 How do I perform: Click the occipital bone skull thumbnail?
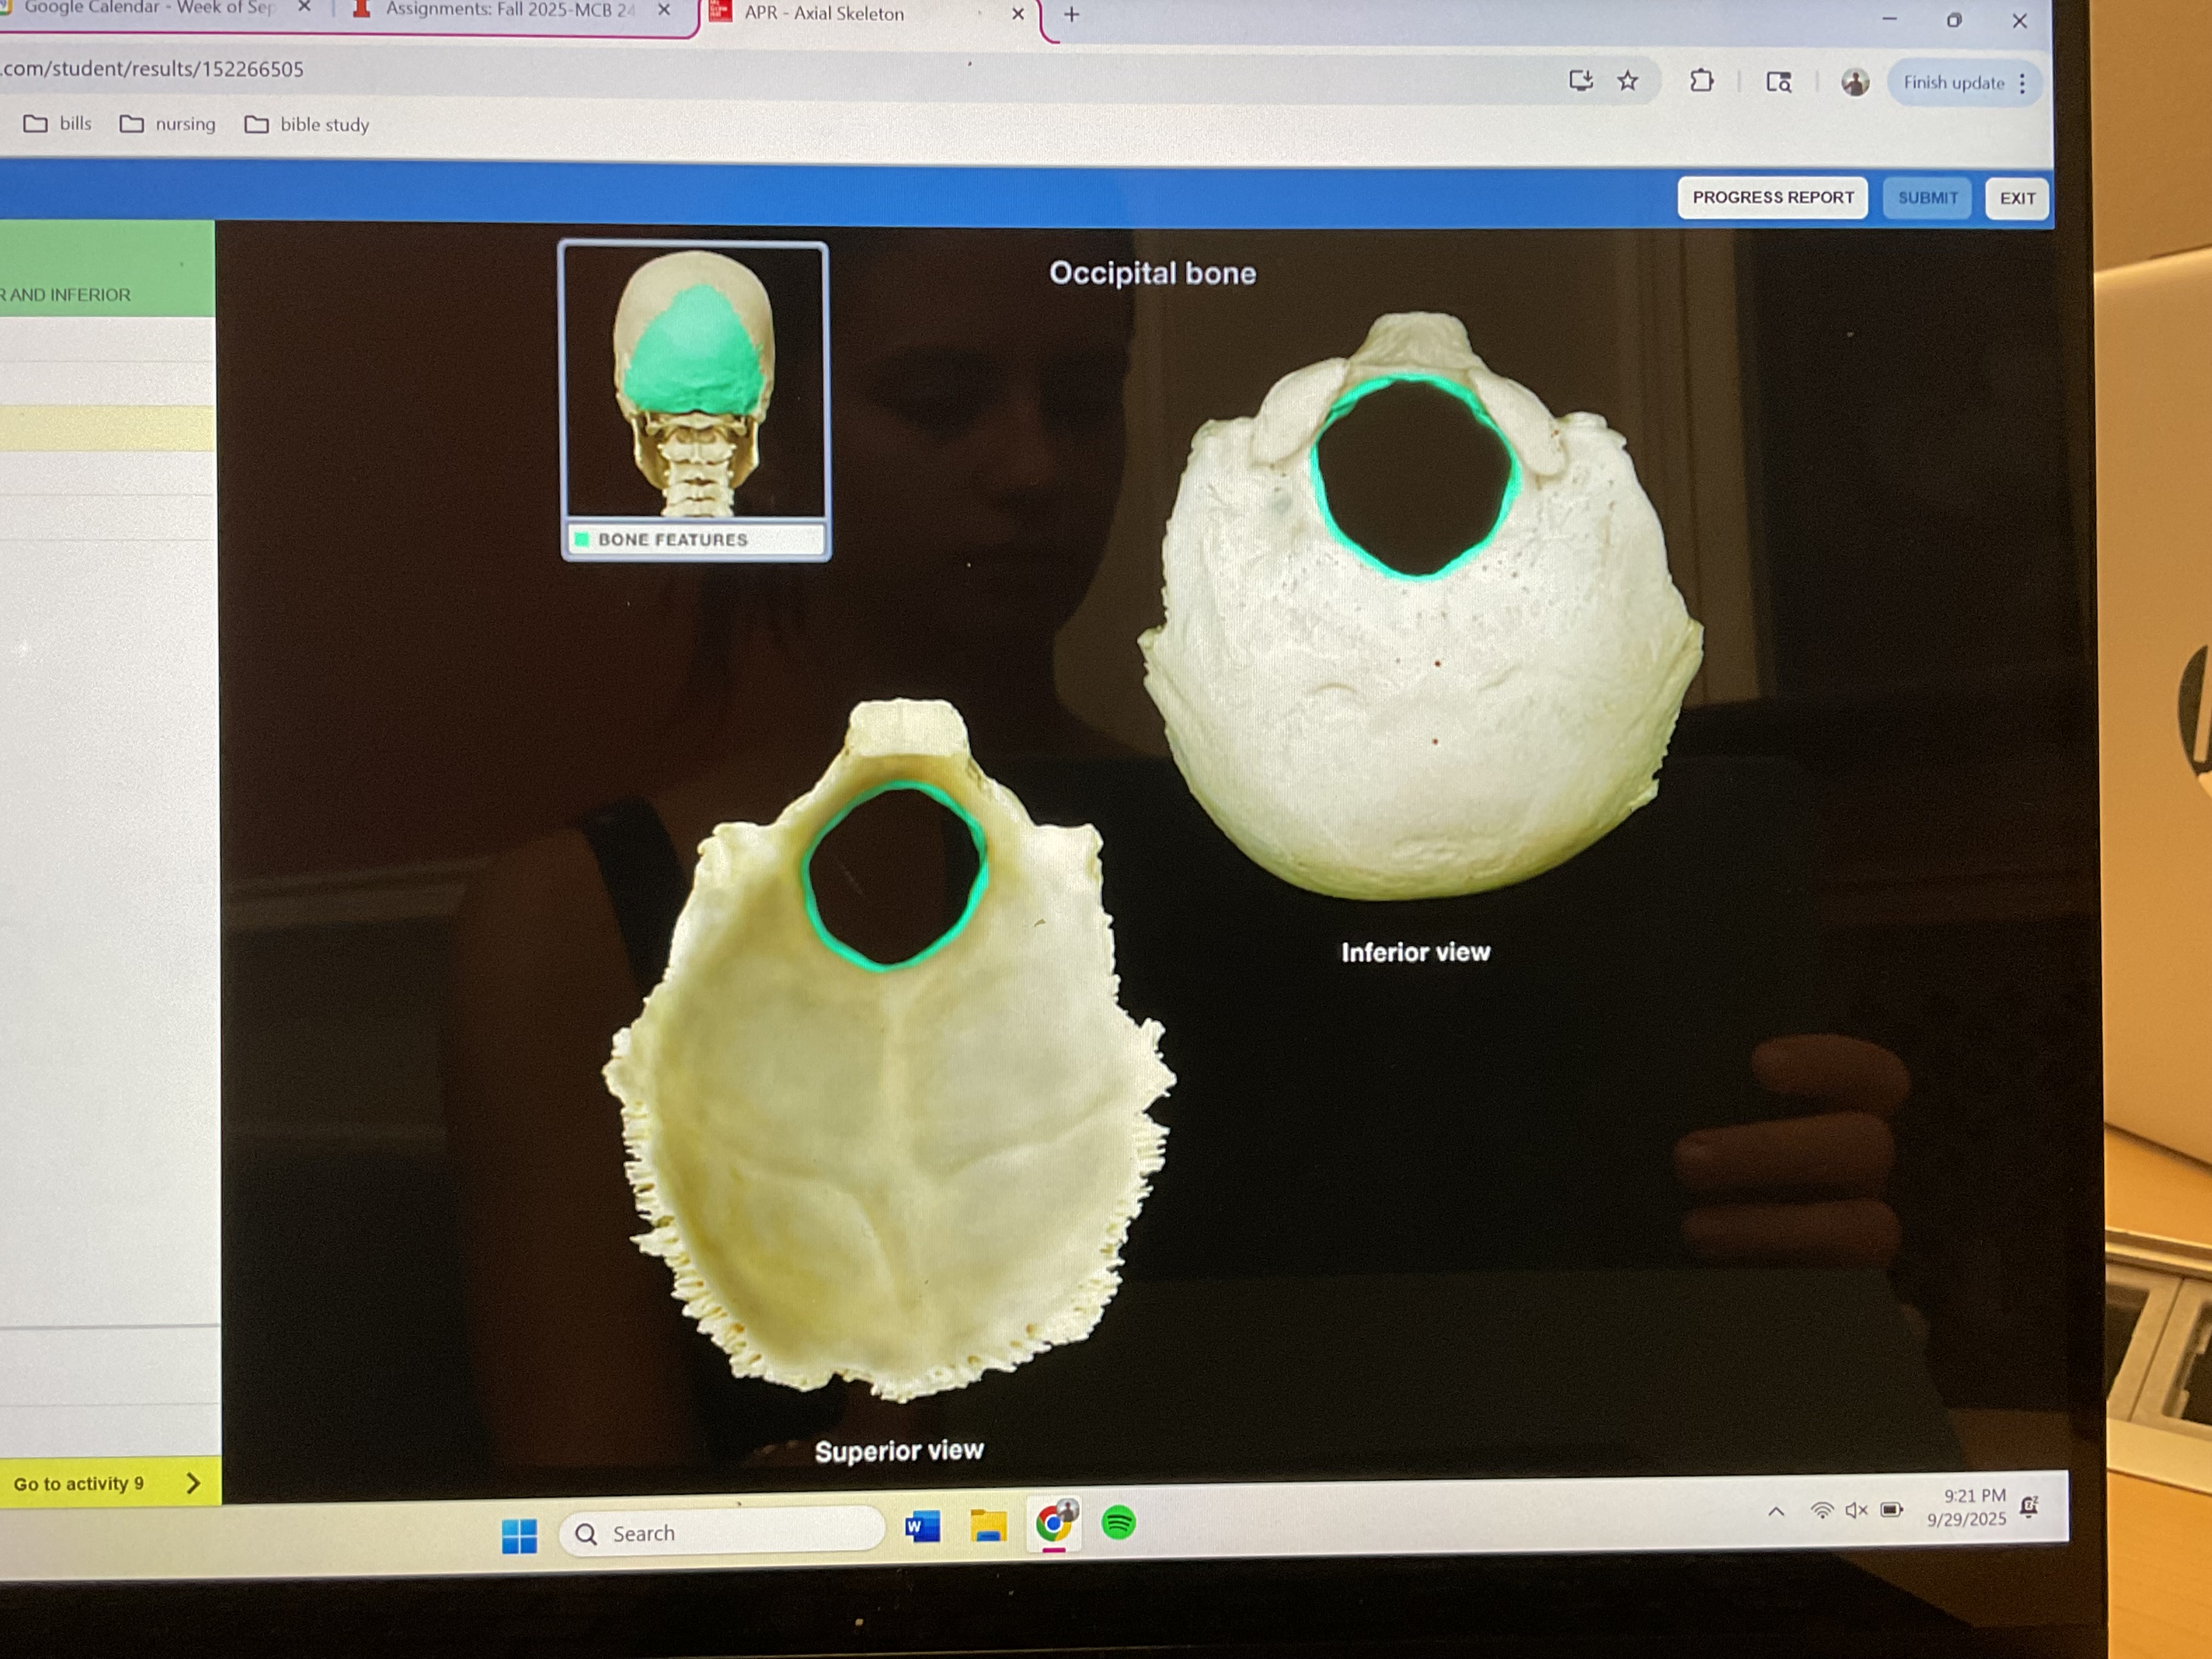(694, 382)
